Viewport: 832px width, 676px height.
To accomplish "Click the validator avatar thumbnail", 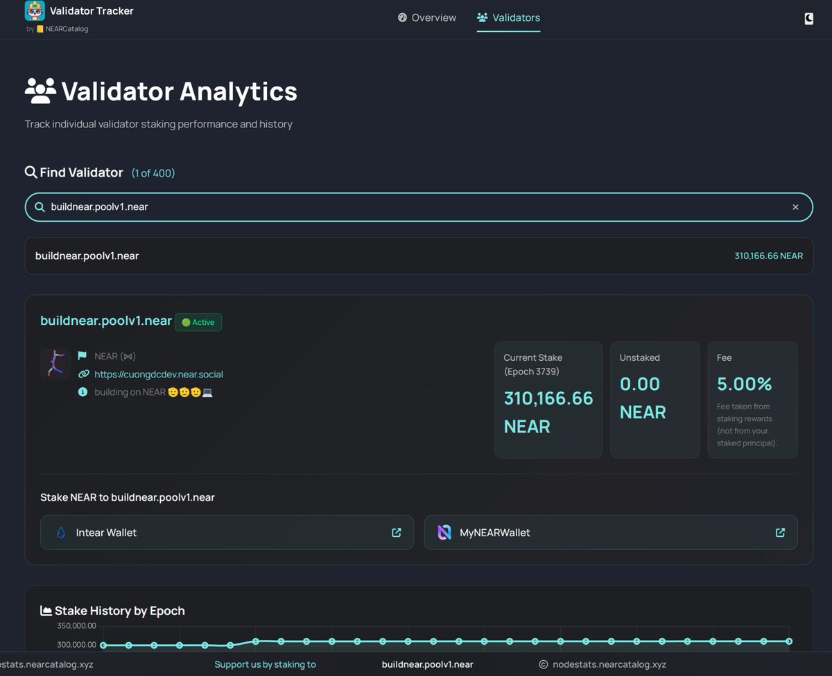I will point(55,364).
